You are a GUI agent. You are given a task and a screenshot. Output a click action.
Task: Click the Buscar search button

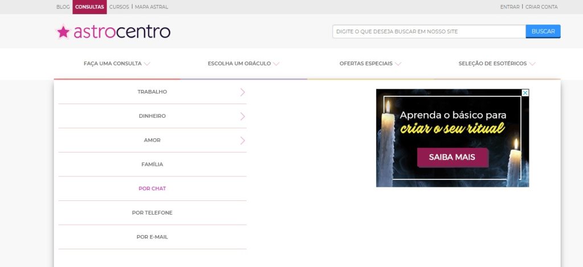pos(543,32)
